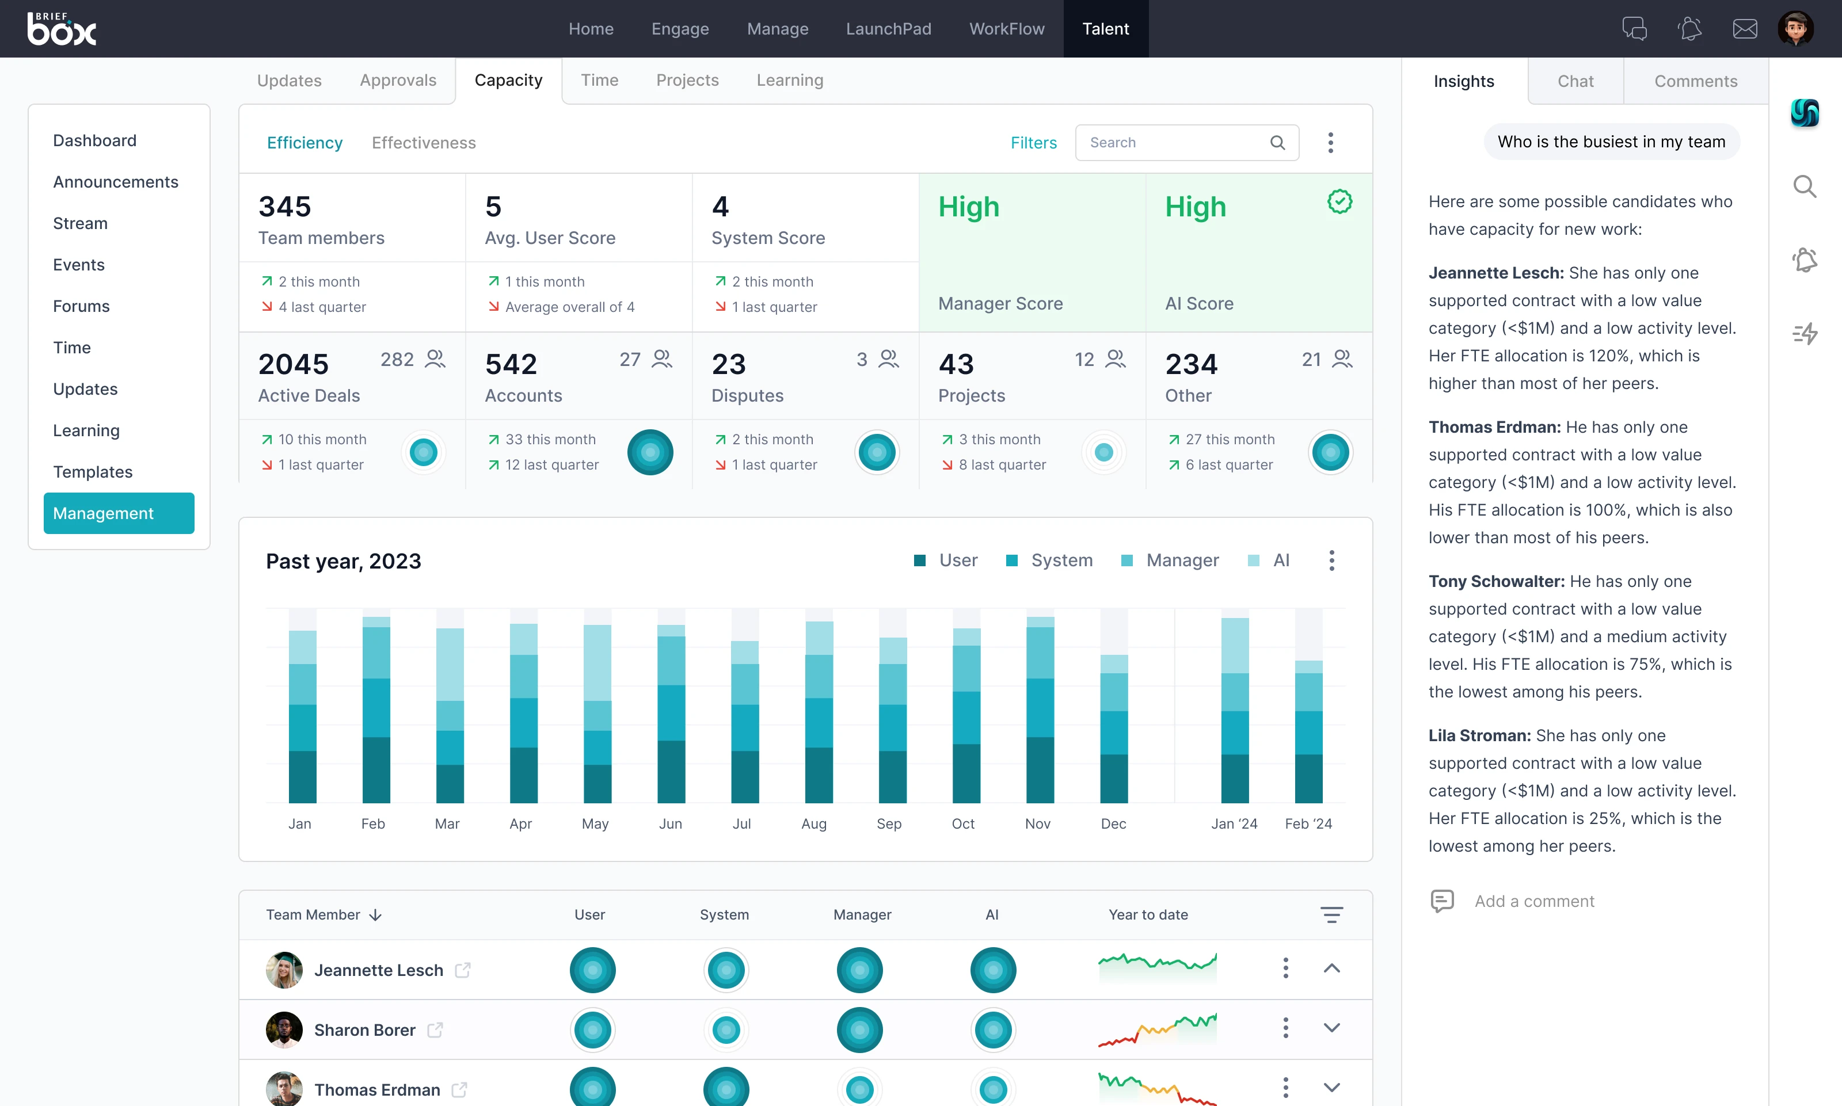Click the quick actions lightning icon
Image resolution: width=1842 pixels, height=1106 pixels.
(1805, 333)
